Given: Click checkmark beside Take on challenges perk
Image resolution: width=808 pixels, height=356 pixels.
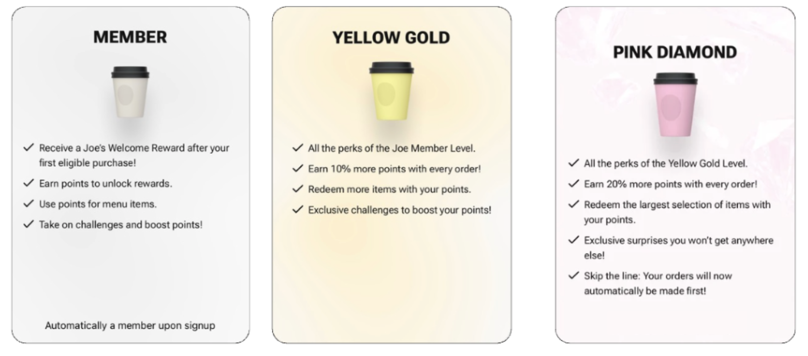Looking at the screenshot, I should tap(29, 224).
